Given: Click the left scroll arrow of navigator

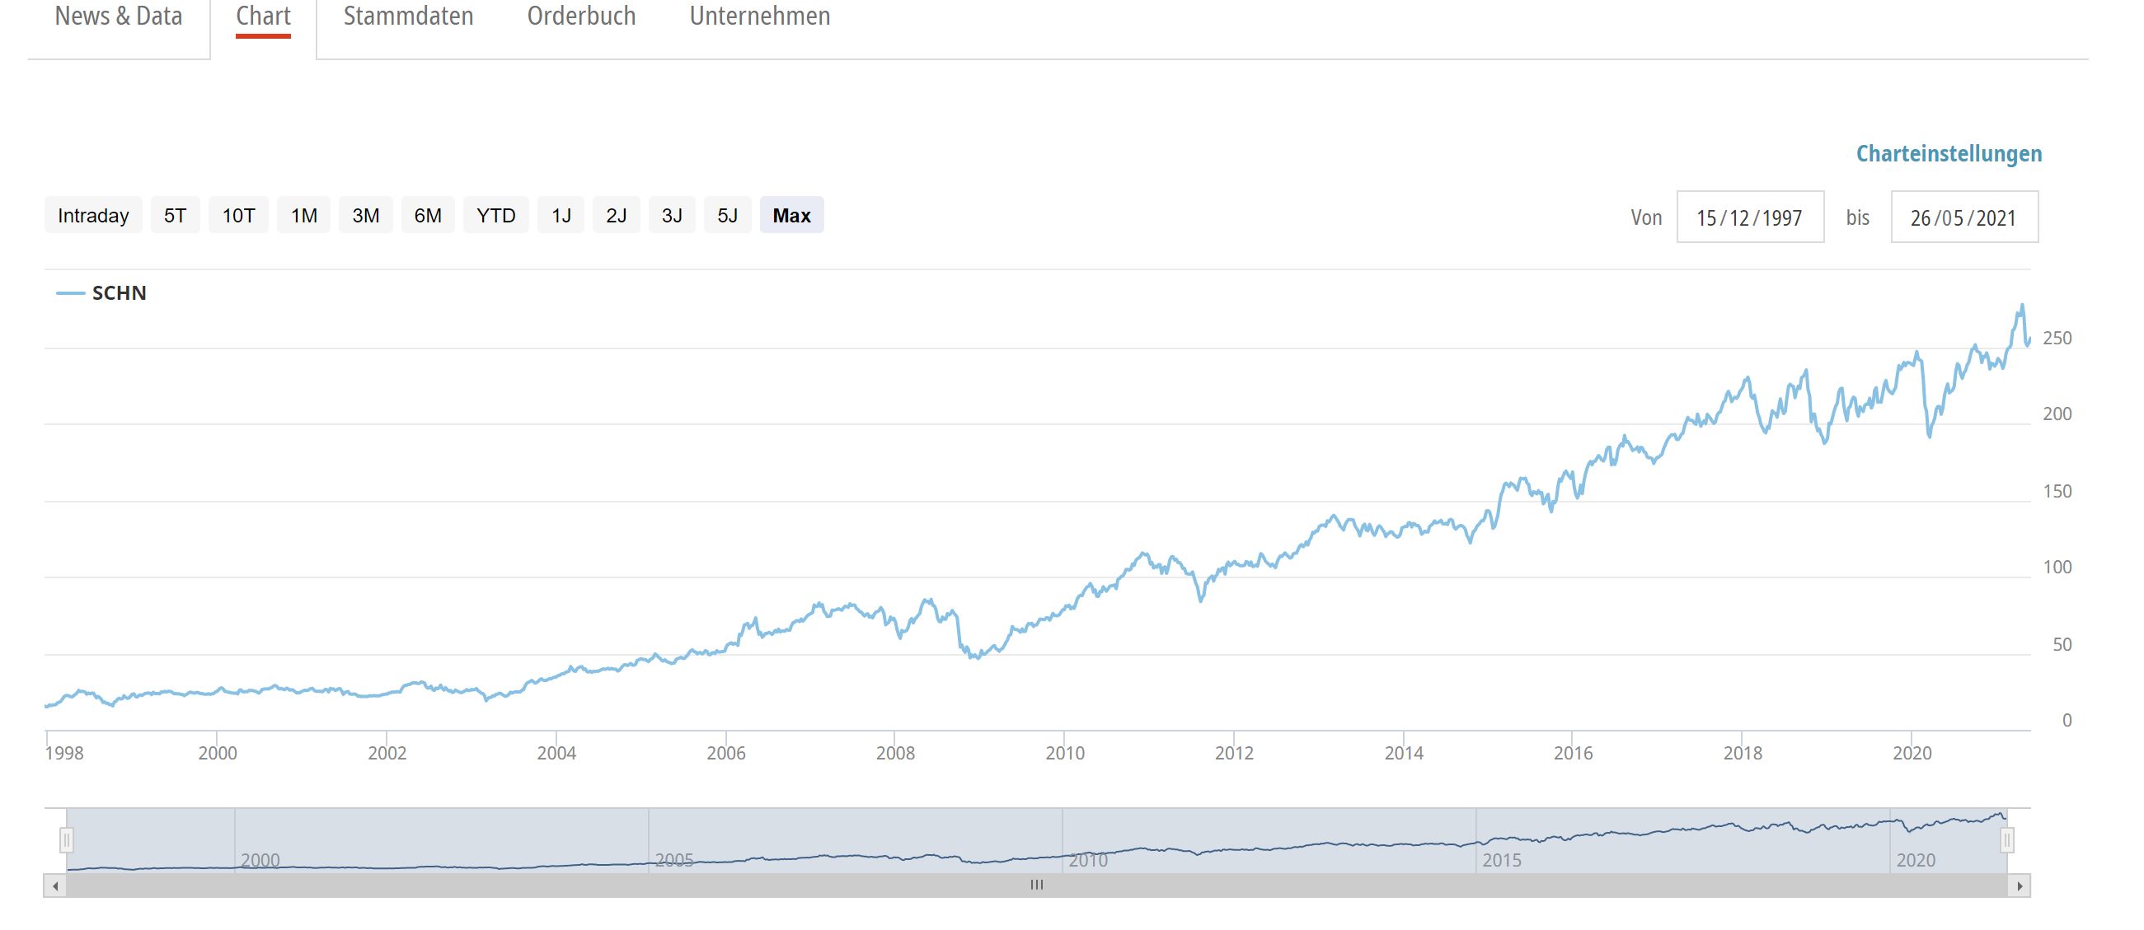Looking at the screenshot, I should click(x=55, y=886).
